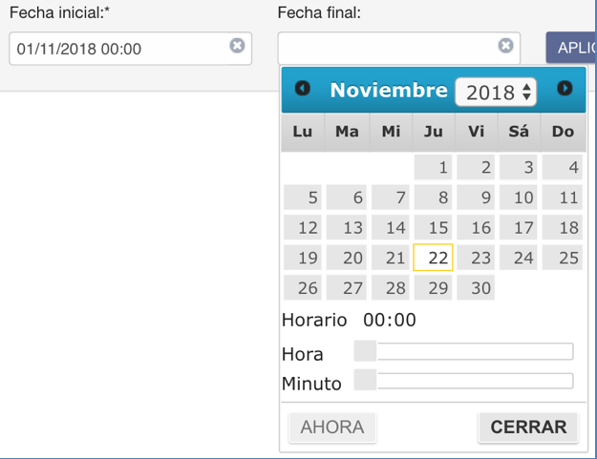The height and width of the screenshot is (459, 597).
Task: Click the Minuto slider handle
Action: click(x=365, y=380)
